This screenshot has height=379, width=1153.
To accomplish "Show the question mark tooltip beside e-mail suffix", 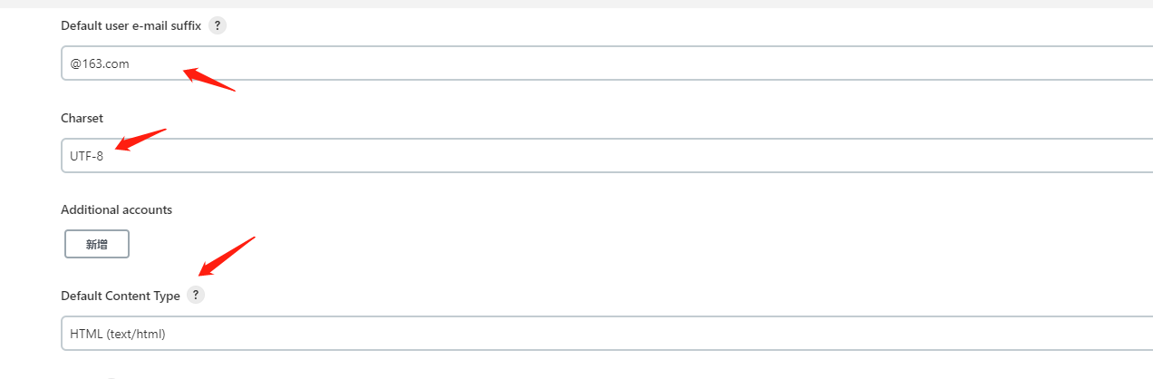I will coord(217,25).
